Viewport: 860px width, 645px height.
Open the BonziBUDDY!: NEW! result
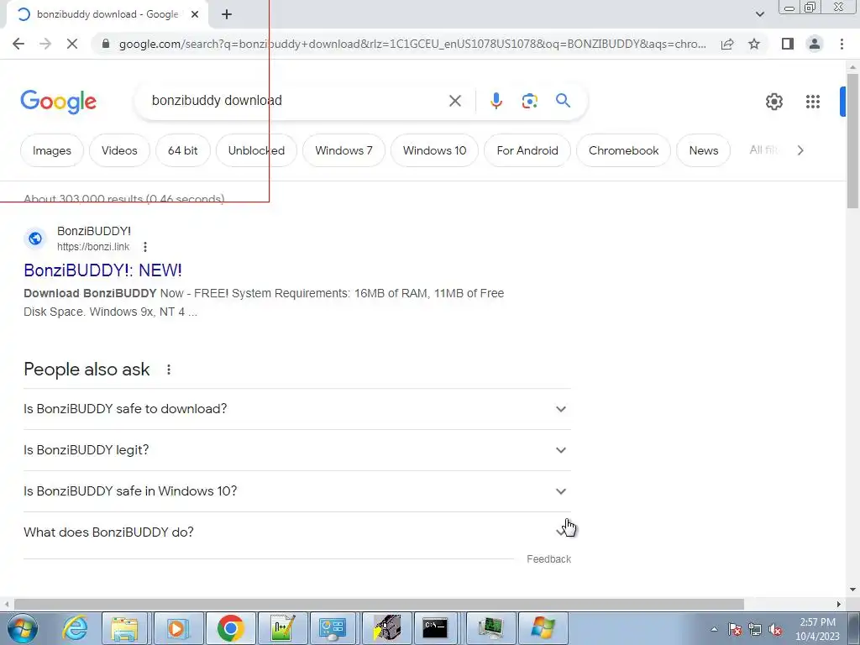[103, 270]
